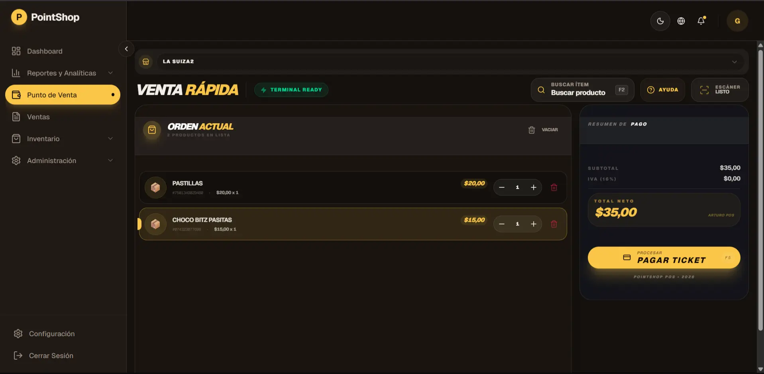Open user profile avatar G
Image resolution: width=764 pixels, height=374 pixels.
(737, 21)
